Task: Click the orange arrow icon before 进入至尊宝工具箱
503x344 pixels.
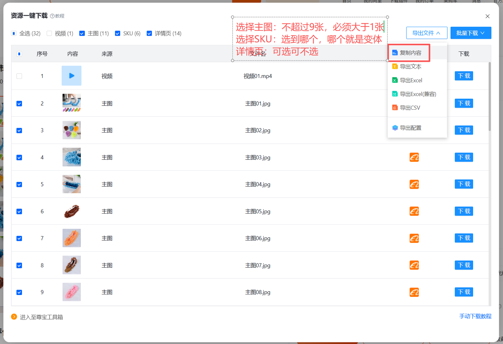Action: click(14, 316)
